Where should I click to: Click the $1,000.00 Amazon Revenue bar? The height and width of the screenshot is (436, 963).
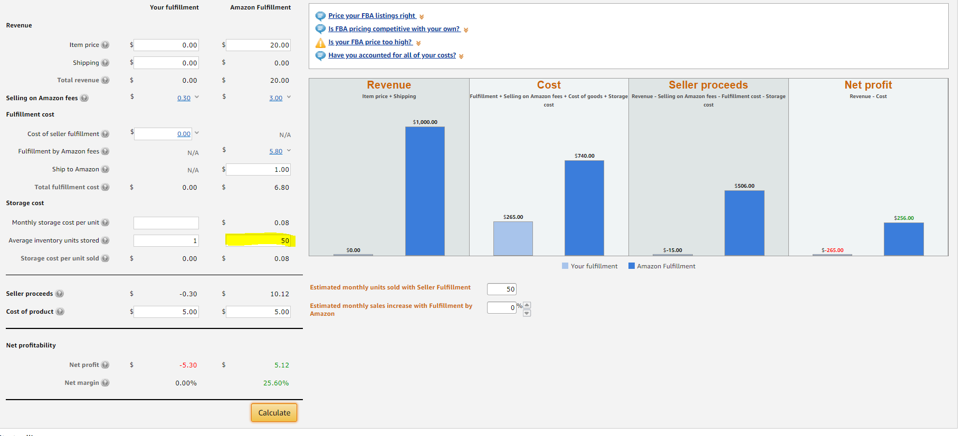(x=425, y=191)
